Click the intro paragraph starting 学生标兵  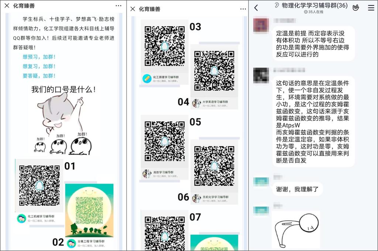(x=63, y=33)
